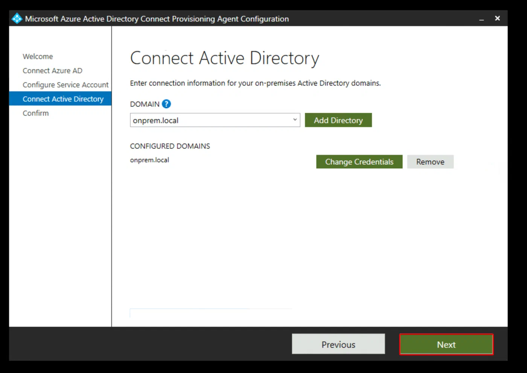
Task: Click the onprem.local domain combo box field
Action: (x=215, y=120)
